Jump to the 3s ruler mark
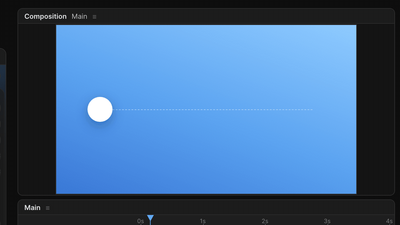400x225 pixels. [x=327, y=221]
